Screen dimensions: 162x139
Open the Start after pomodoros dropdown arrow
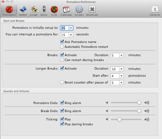[121, 76]
